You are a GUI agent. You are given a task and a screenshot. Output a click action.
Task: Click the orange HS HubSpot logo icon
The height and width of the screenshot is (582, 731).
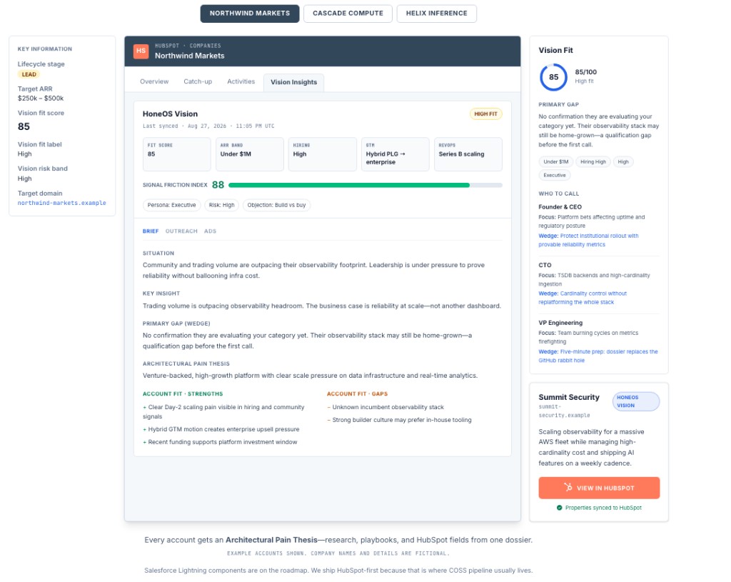click(141, 51)
